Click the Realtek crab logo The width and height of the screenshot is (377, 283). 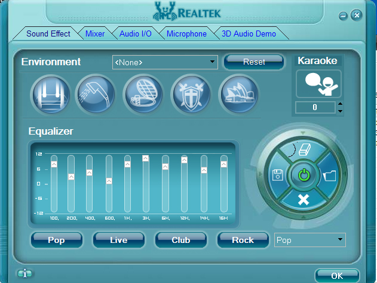pyautogui.click(x=165, y=11)
